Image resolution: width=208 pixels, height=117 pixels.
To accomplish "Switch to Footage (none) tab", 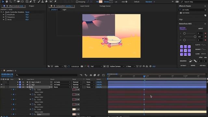I will click(105, 6).
